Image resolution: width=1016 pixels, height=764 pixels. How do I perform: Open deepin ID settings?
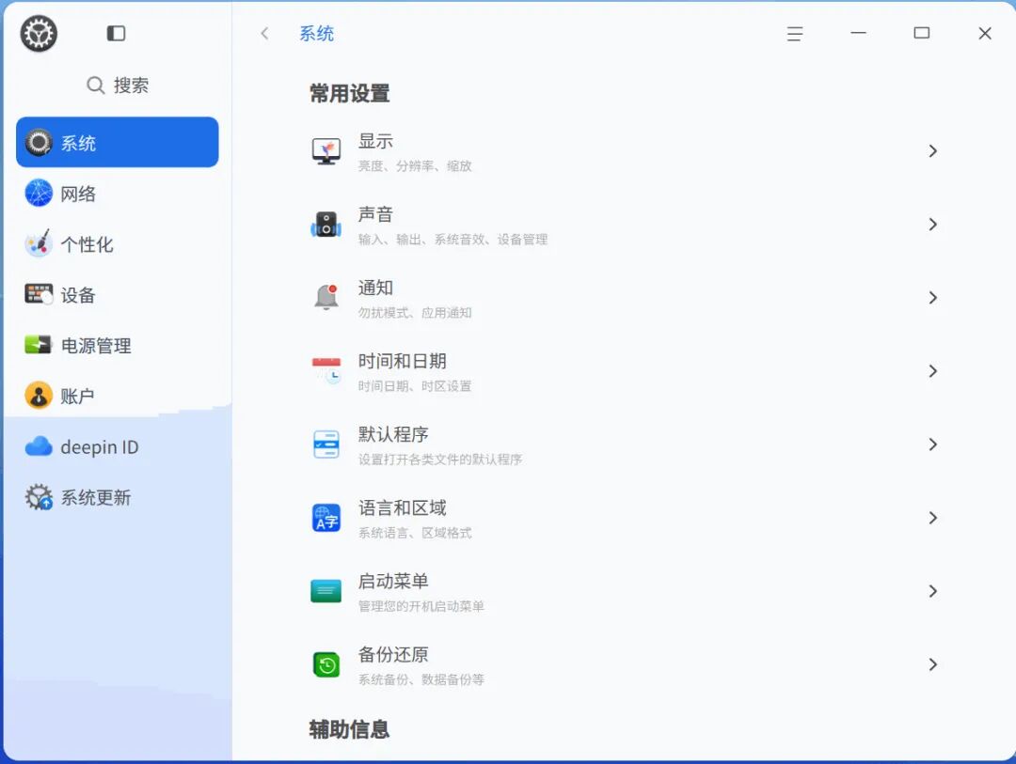tap(118, 446)
